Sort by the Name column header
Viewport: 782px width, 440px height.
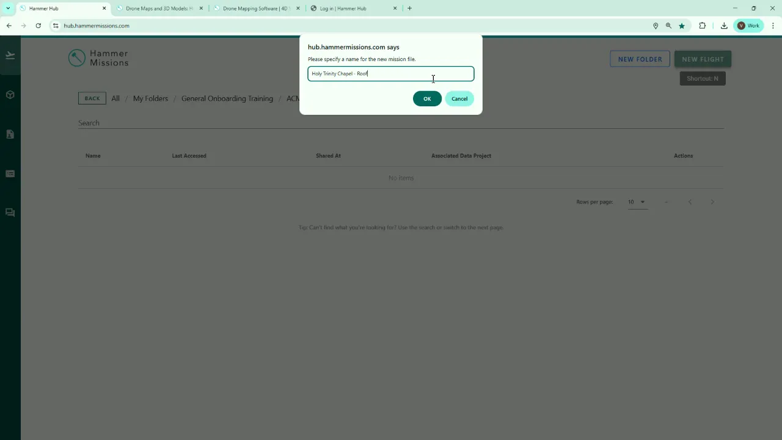[x=93, y=156]
